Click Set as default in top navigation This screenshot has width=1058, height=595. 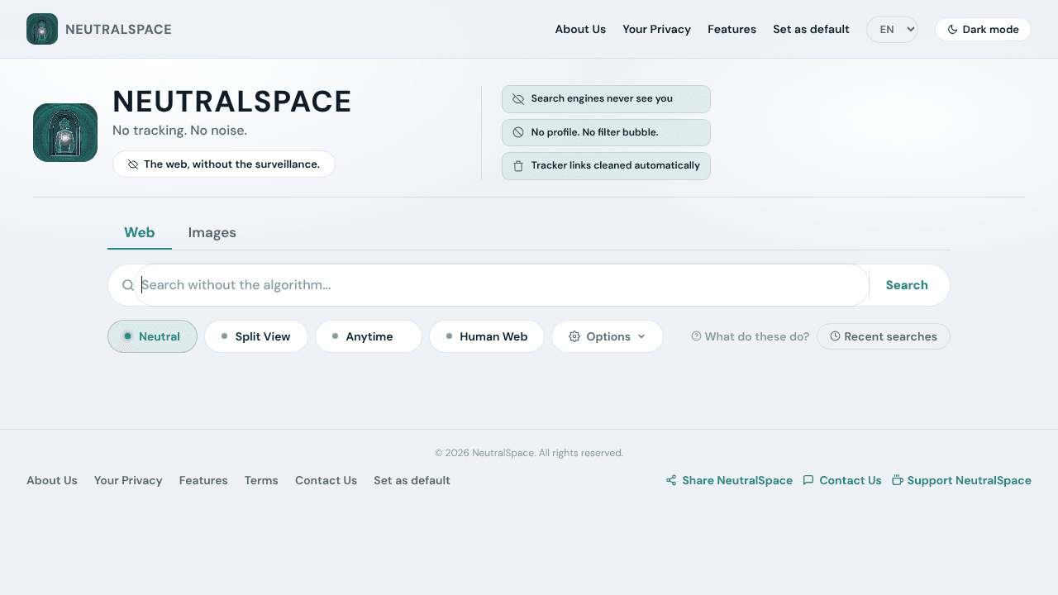tap(811, 30)
